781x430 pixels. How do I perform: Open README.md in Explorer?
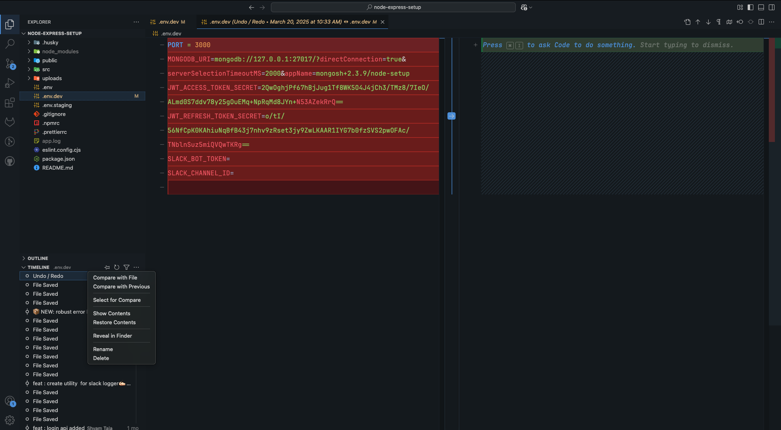(58, 168)
